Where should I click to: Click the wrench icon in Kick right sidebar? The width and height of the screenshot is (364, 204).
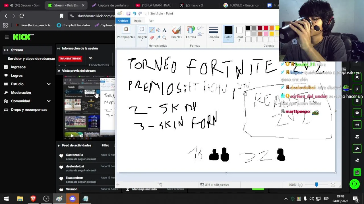pos(357,148)
